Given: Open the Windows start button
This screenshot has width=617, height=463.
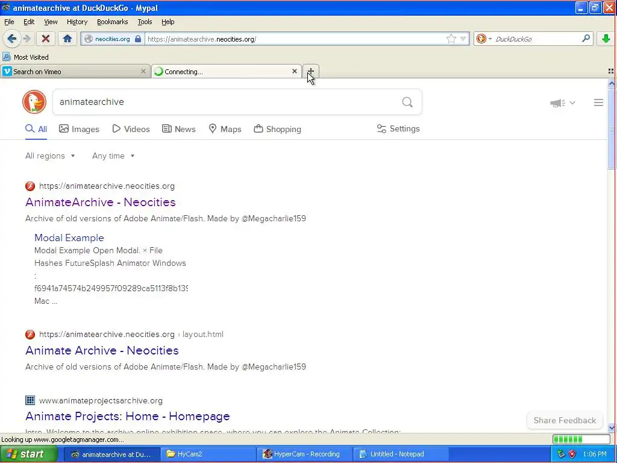Looking at the screenshot, I should [x=29, y=454].
